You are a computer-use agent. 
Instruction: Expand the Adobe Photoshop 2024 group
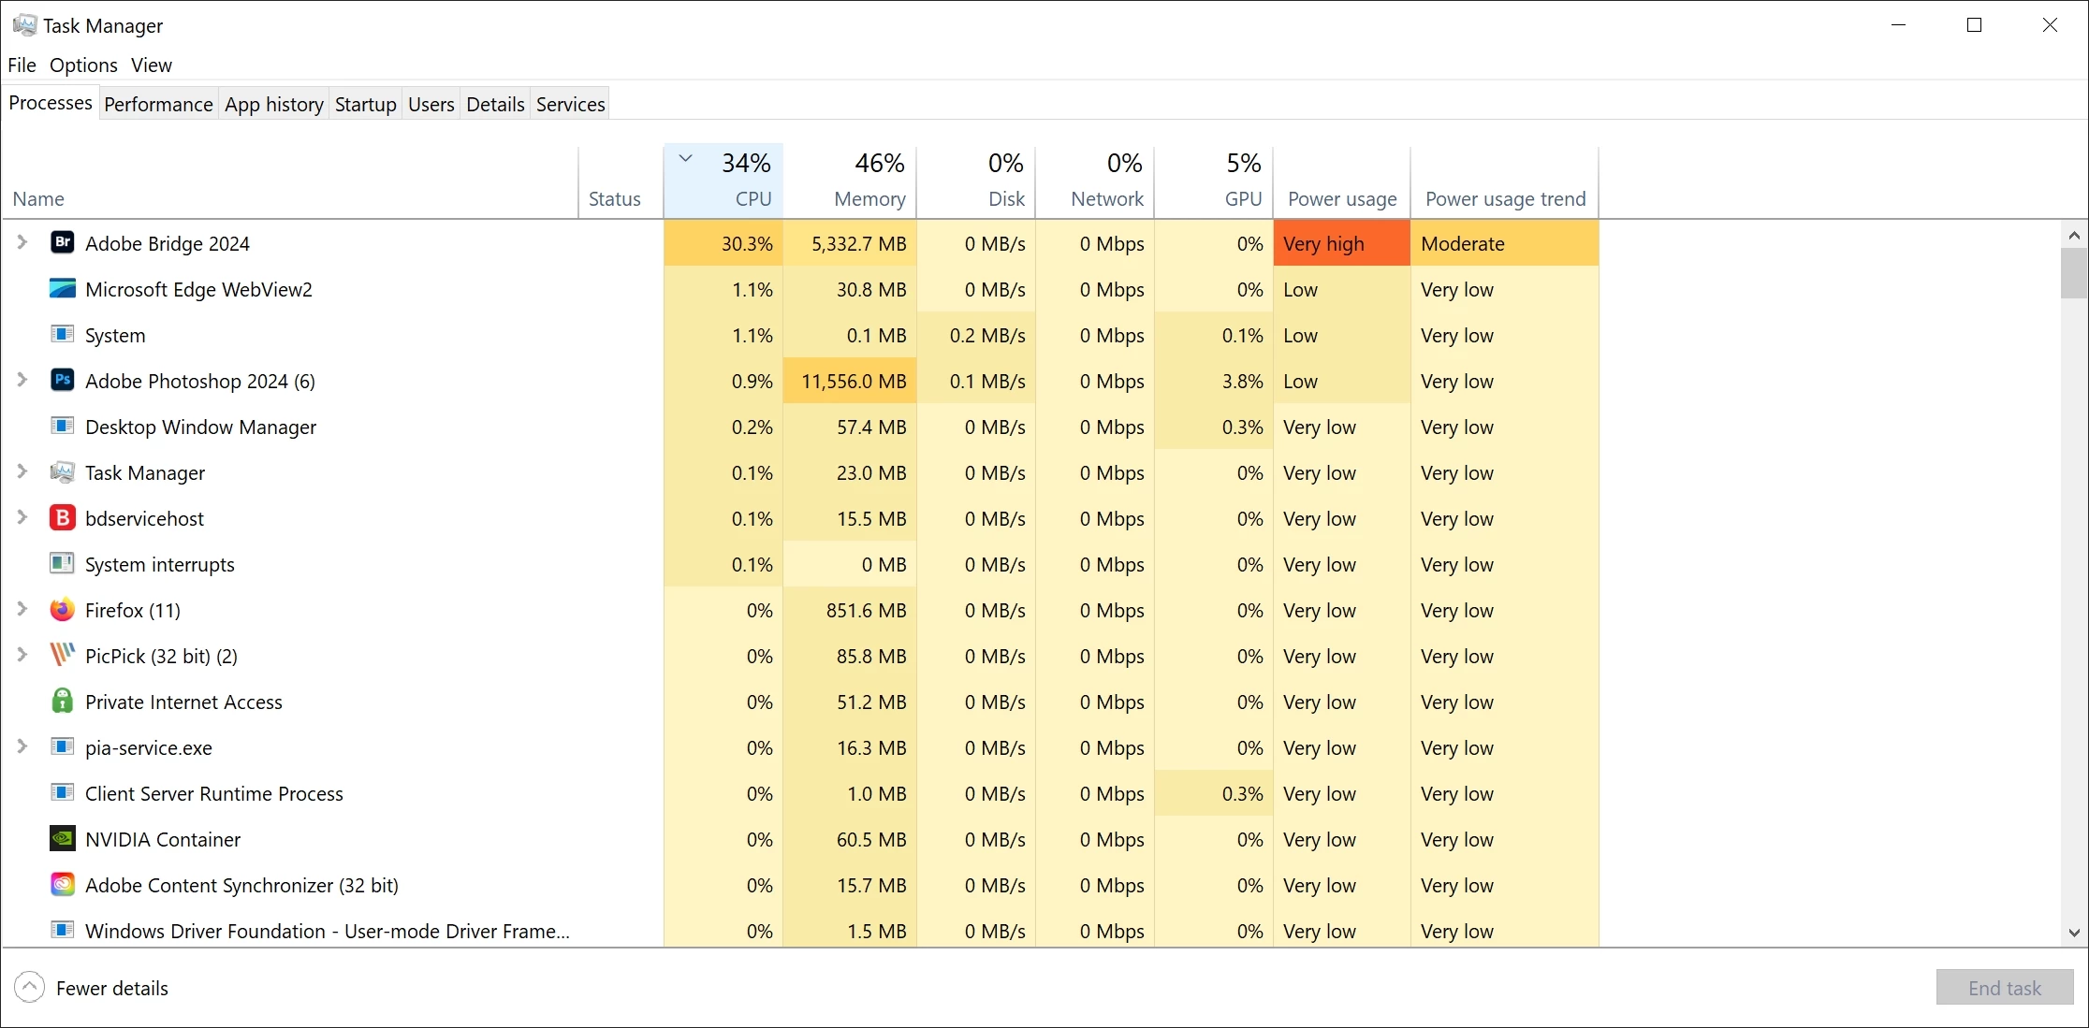(22, 380)
